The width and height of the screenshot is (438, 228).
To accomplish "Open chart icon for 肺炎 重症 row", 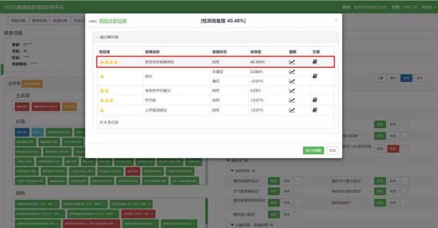I will point(292,81).
